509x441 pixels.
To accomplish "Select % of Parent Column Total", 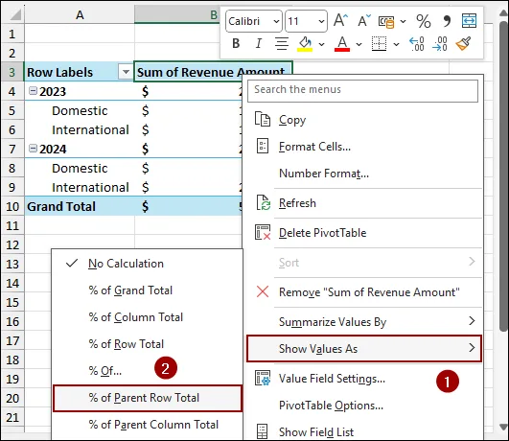I will point(148,425).
